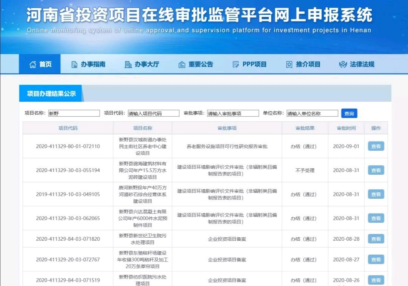This screenshot has height=286, width=408.
Task: Click the 项目名称 input containing 新野
Action: coord(74,113)
